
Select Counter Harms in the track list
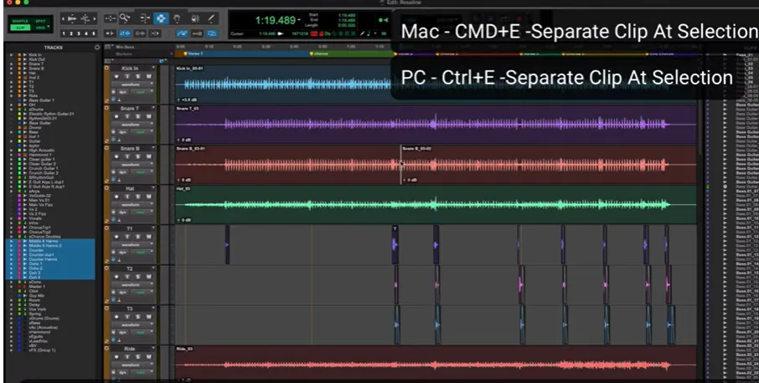click(43, 259)
